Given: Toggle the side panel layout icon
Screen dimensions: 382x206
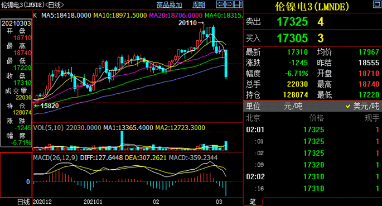Looking at the screenshot, I should [238, 4].
